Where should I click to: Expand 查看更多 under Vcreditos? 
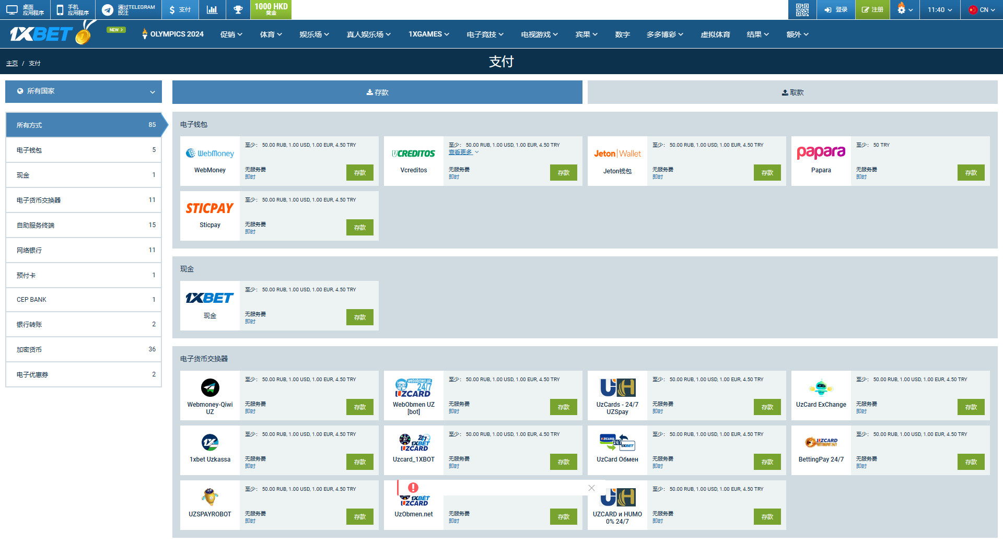(x=463, y=152)
